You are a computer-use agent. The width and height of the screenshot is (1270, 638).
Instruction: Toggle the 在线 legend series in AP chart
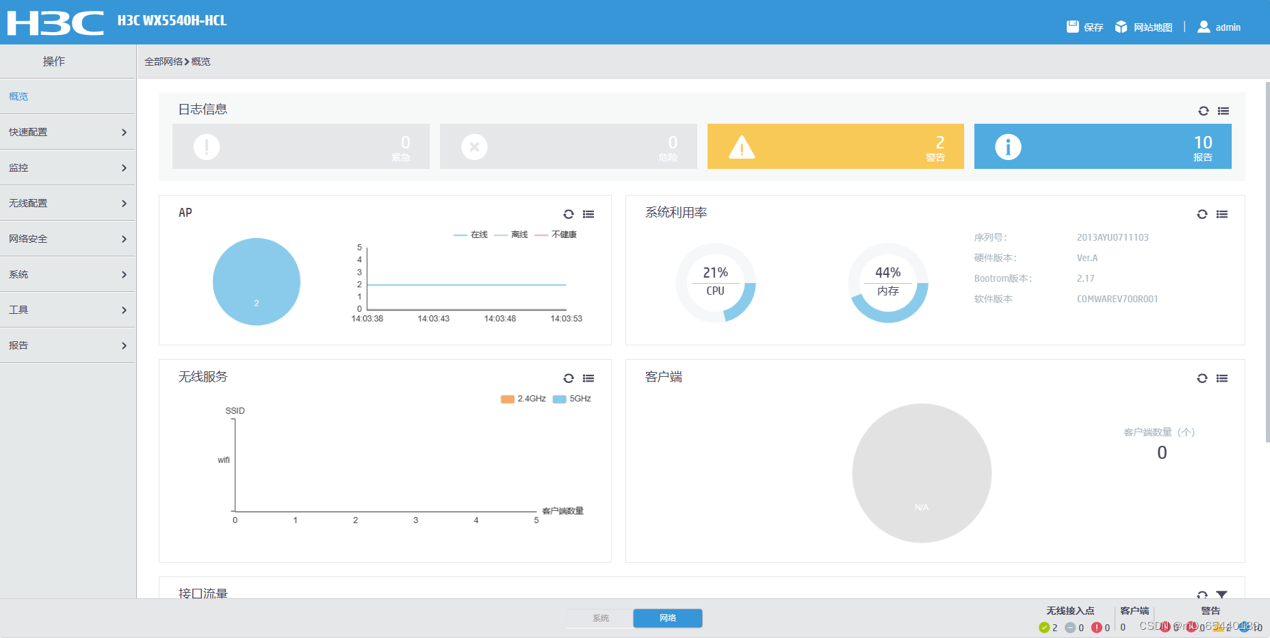(471, 235)
